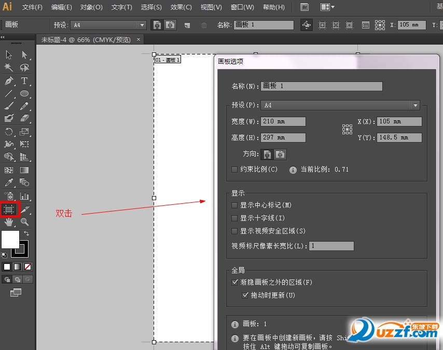Uncheck 渐隐画板之外的区域 checkbox
The image size is (443, 350).
coord(234,283)
